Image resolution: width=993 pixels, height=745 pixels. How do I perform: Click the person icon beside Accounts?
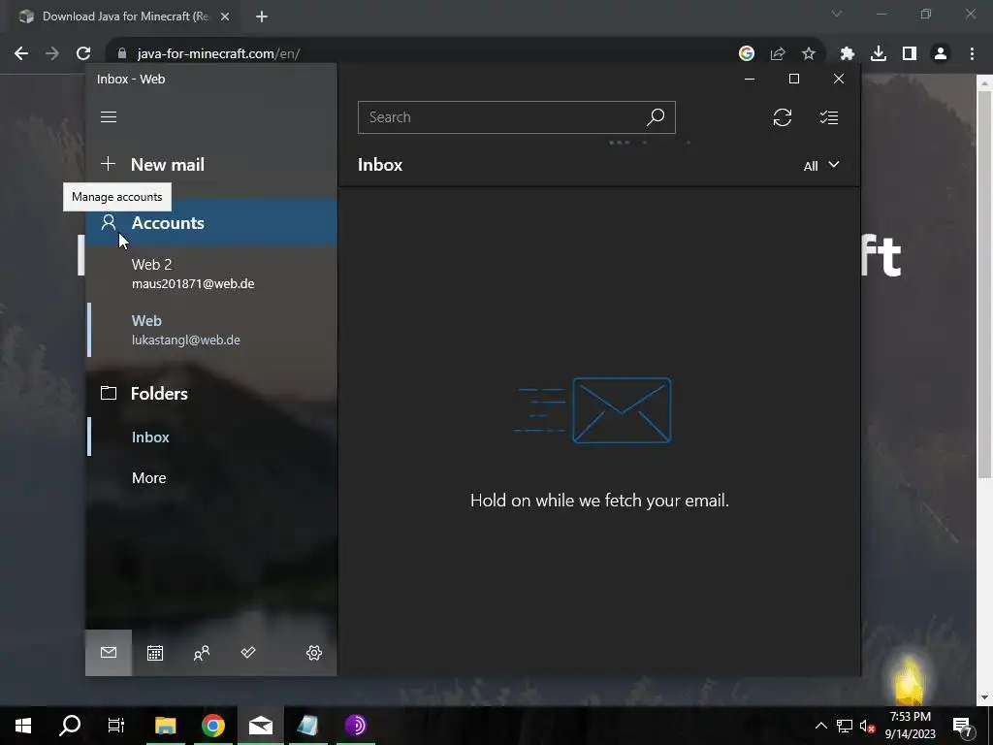point(109,222)
